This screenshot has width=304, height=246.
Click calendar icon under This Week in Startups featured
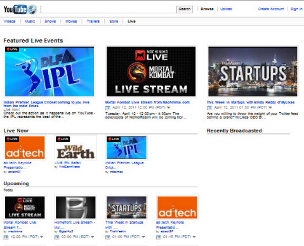[209, 108]
